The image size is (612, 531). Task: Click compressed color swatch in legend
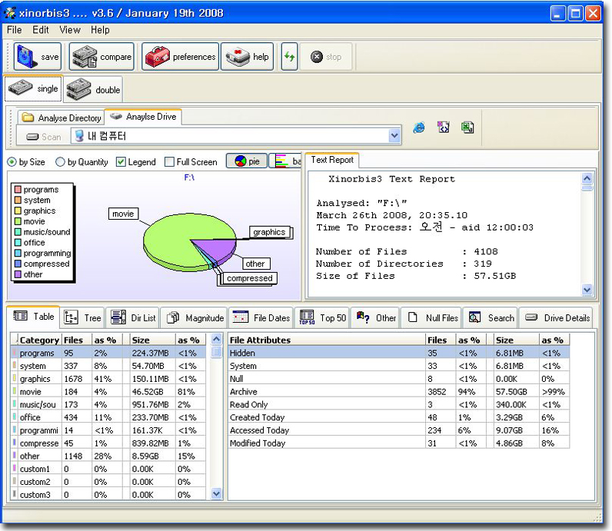coord(18,264)
